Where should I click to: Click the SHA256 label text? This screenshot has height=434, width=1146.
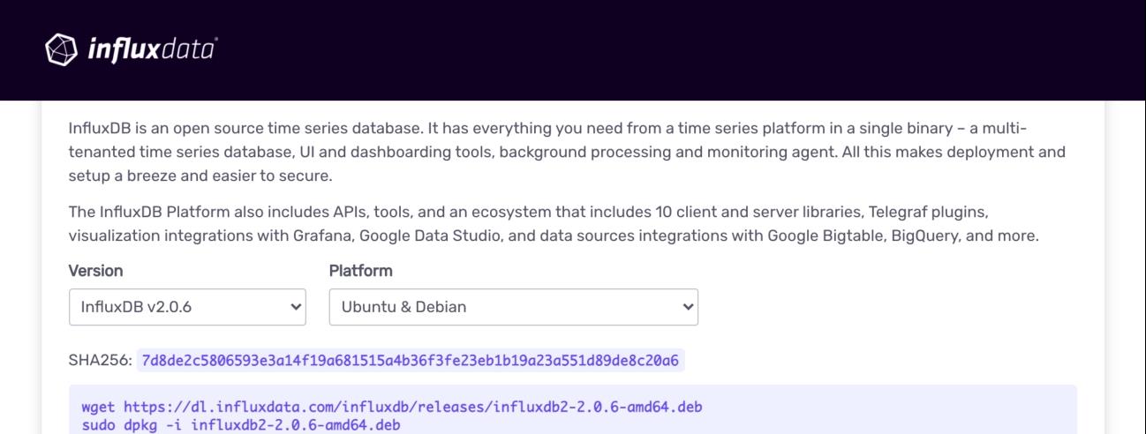coord(100,360)
